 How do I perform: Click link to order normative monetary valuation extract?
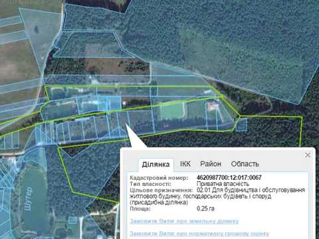[199, 233]
